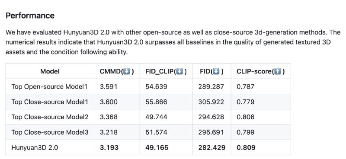Viewport: 346px width, 159px height.
Task: Select the CMMD column header text
Action: [x=110, y=71]
